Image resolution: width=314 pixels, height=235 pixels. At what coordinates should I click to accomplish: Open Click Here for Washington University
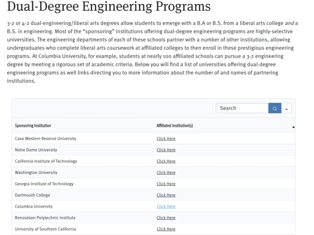(x=166, y=172)
